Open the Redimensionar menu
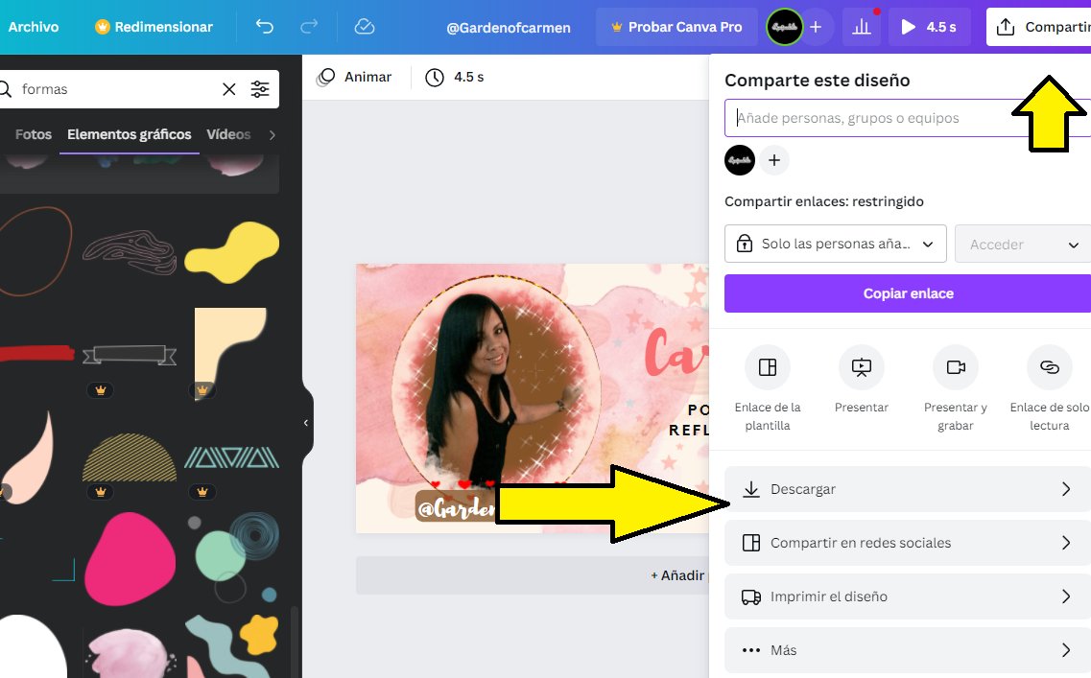This screenshot has width=1091, height=678. coord(154,27)
